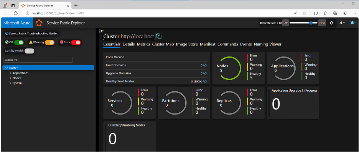Viewport: 359px width, 152px height.
Task: Click the refresh icon in the header
Action: 331,23
